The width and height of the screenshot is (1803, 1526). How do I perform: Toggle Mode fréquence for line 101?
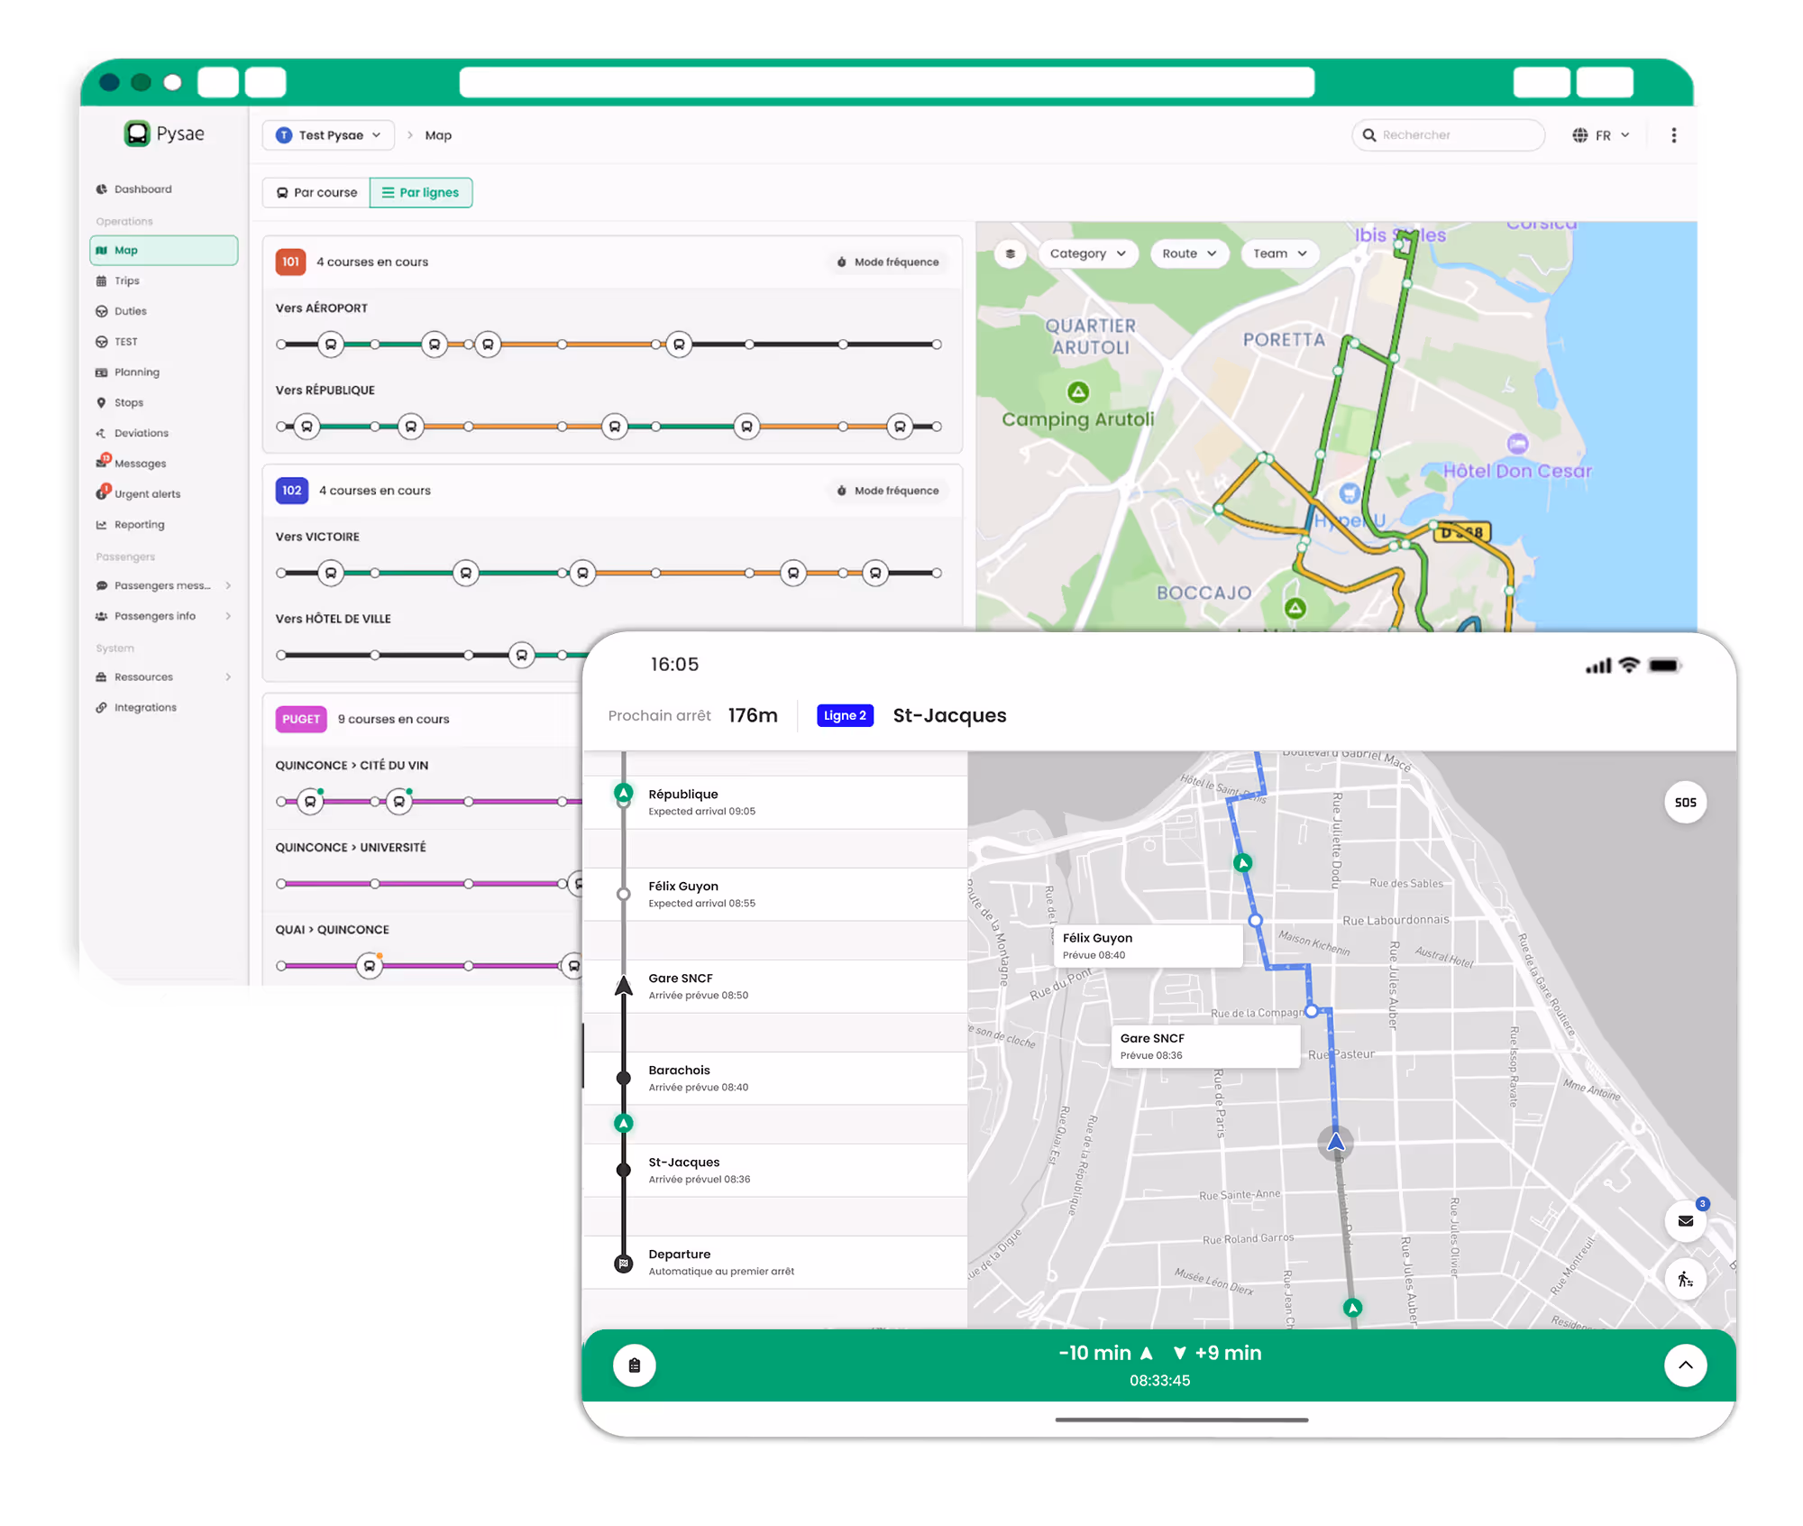[x=888, y=262]
